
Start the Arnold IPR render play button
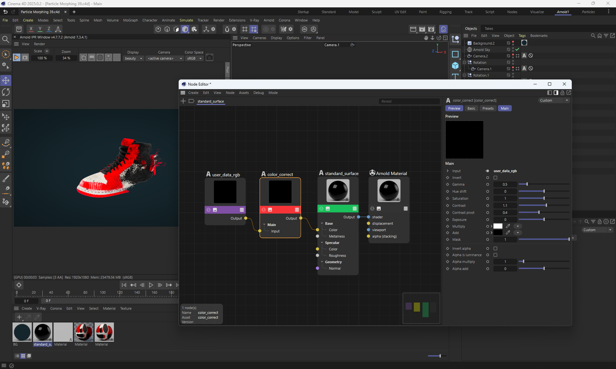(x=16, y=58)
